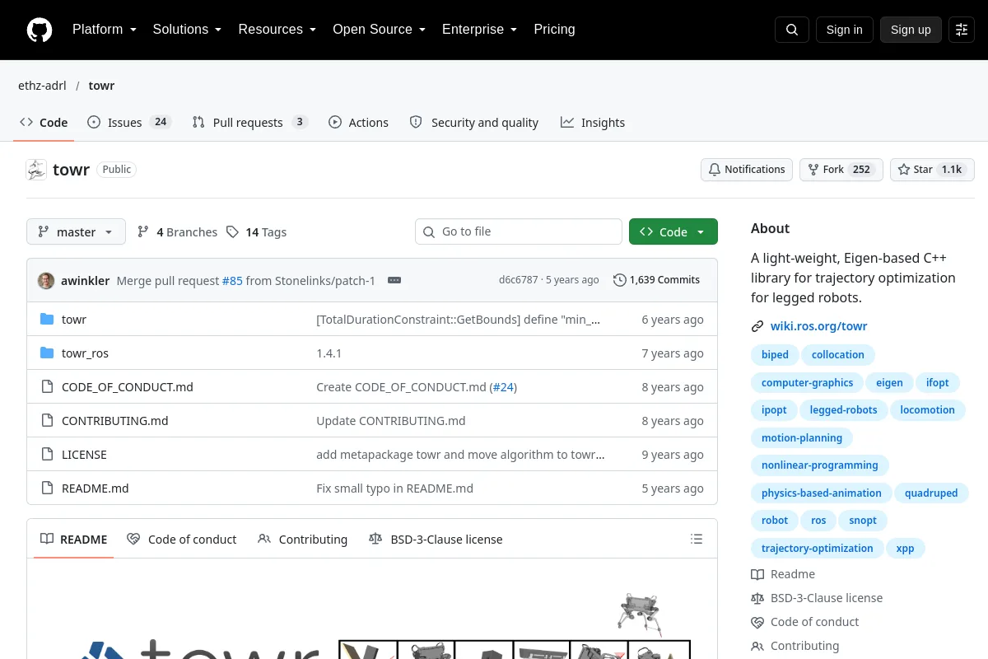Image resolution: width=988 pixels, height=659 pixels.
Task: Click awinkler username in commit row
Action: (x=85, y=281)
